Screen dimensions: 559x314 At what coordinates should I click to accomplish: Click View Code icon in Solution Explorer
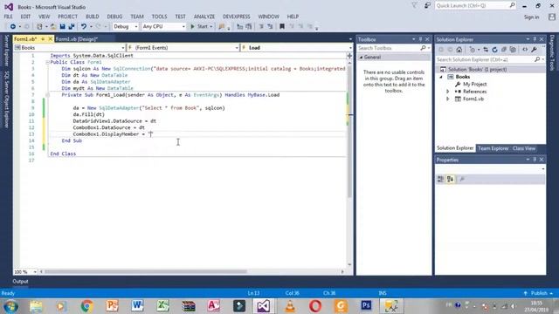(525, 50)
